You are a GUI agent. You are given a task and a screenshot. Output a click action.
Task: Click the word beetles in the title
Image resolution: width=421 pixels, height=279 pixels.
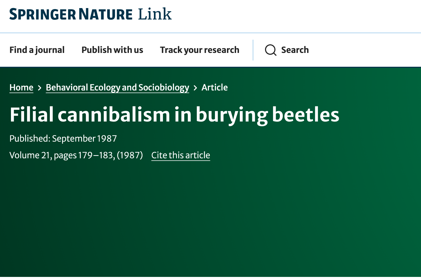point(305,114)
